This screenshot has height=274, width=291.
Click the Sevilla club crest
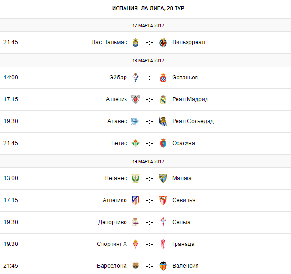[x=163, y=200]
